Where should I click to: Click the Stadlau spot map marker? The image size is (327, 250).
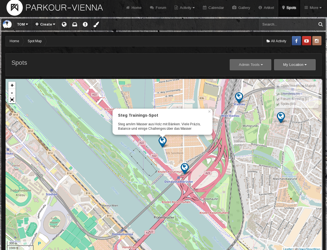pos(239,97)
